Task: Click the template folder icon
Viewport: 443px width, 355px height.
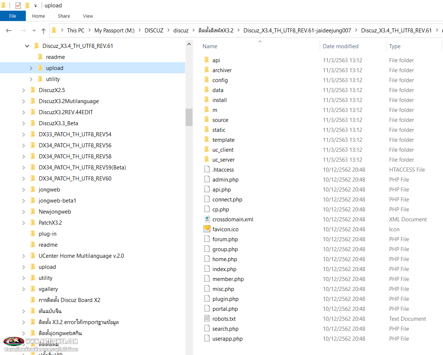Action: (x=207, y=140)
